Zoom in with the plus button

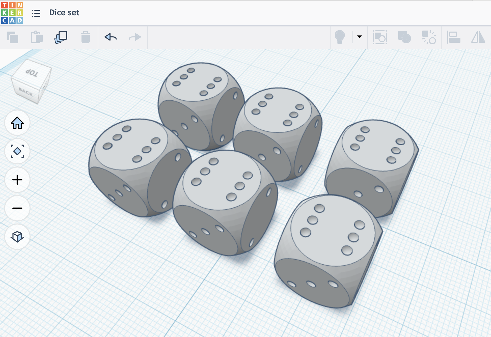click(17, 180)
